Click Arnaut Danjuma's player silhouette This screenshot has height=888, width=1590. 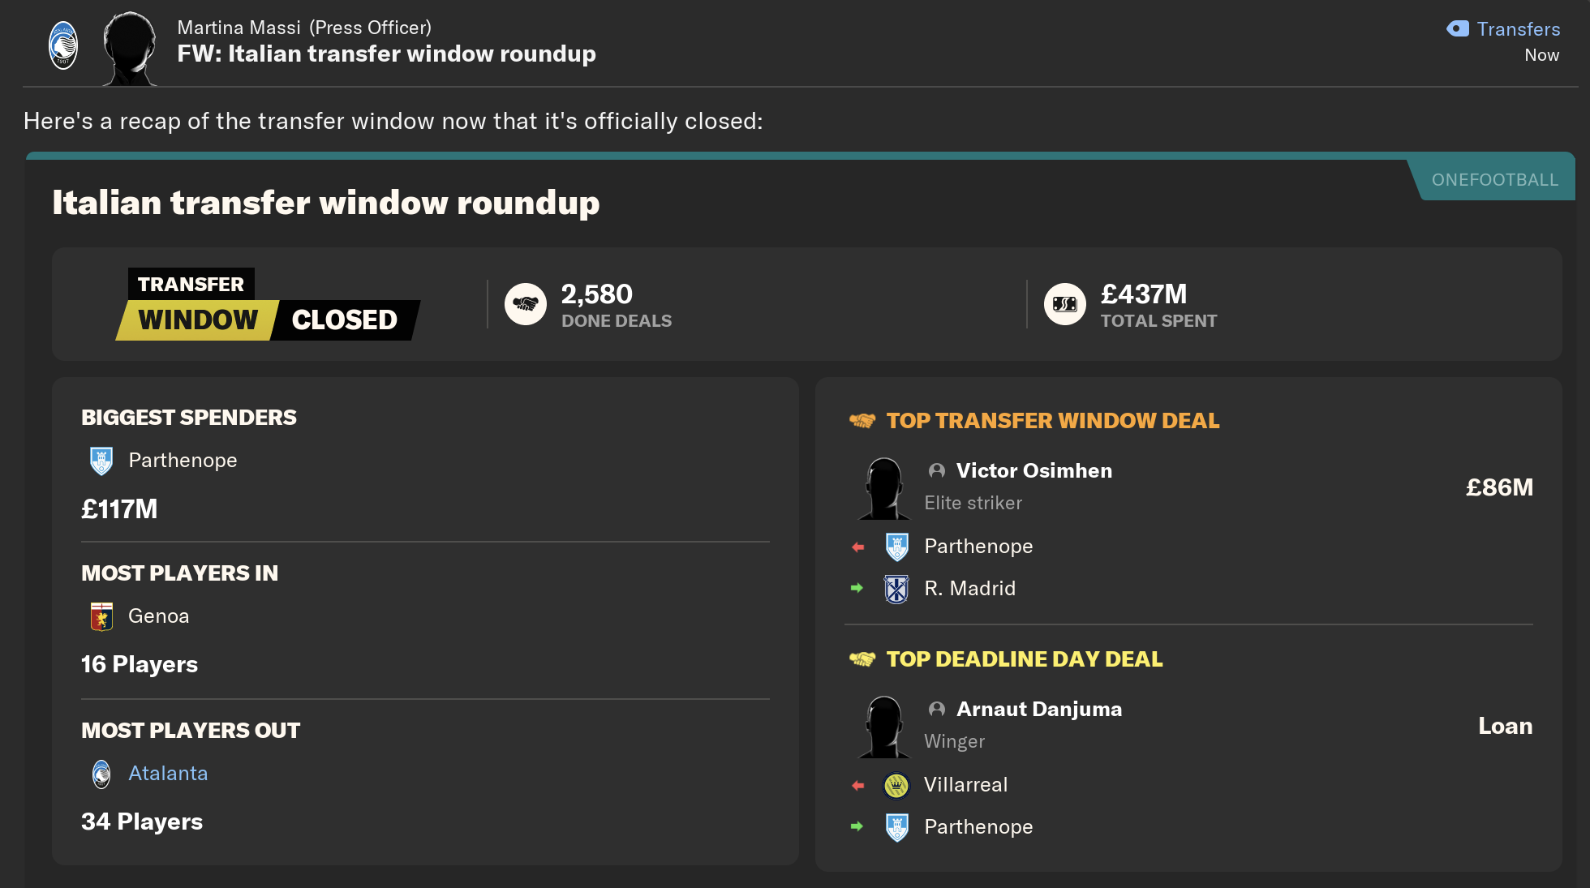tap(883, 727)
